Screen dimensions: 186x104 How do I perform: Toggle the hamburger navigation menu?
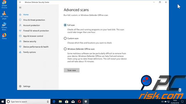tap(20, 8)
